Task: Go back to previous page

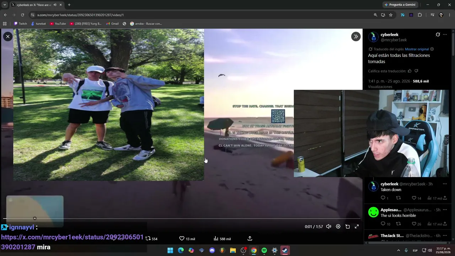Action: (5, 15)
